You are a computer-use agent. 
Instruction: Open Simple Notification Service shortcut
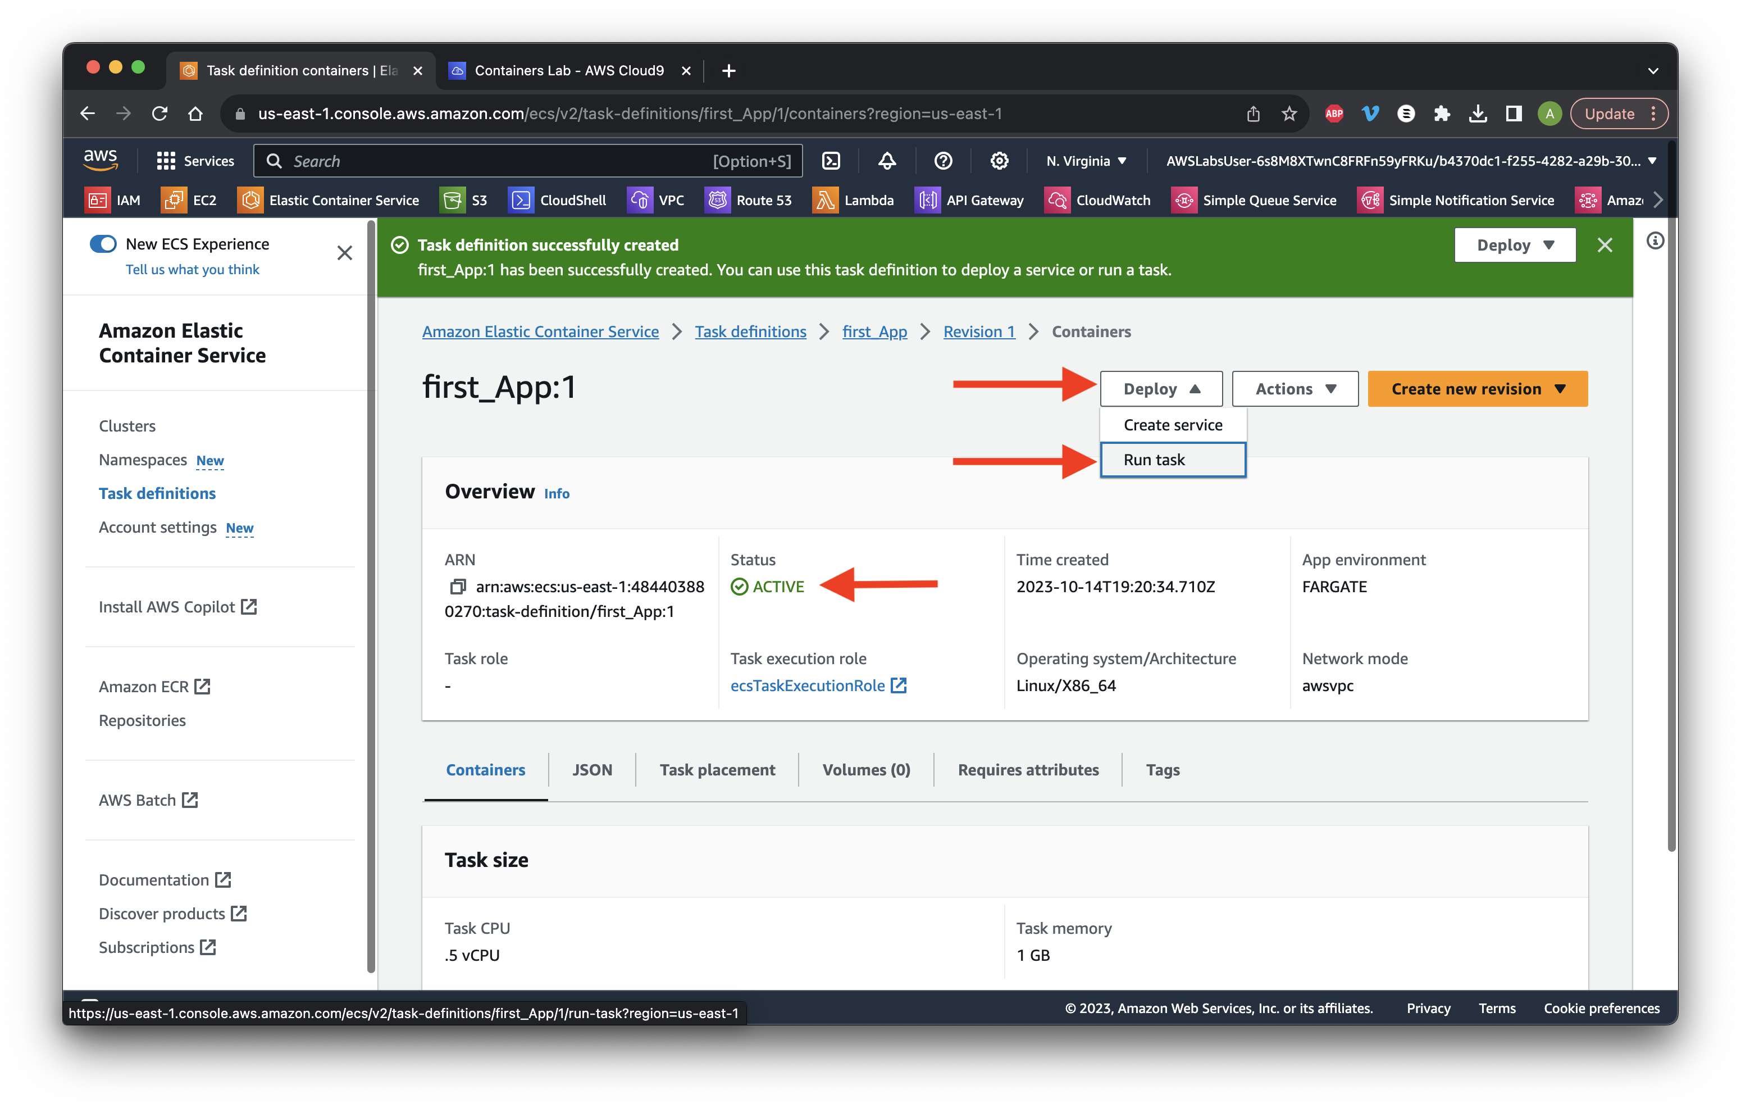coord(1456,201)
